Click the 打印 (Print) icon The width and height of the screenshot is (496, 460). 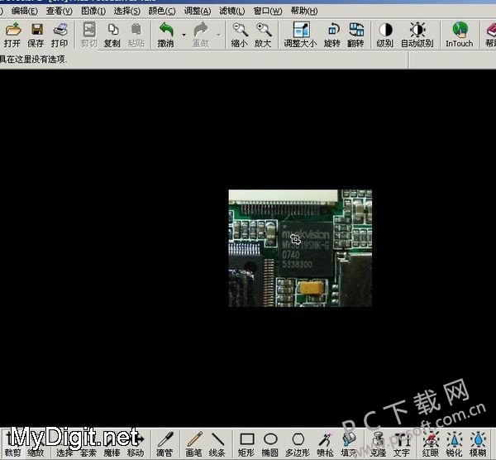(60, 30)
